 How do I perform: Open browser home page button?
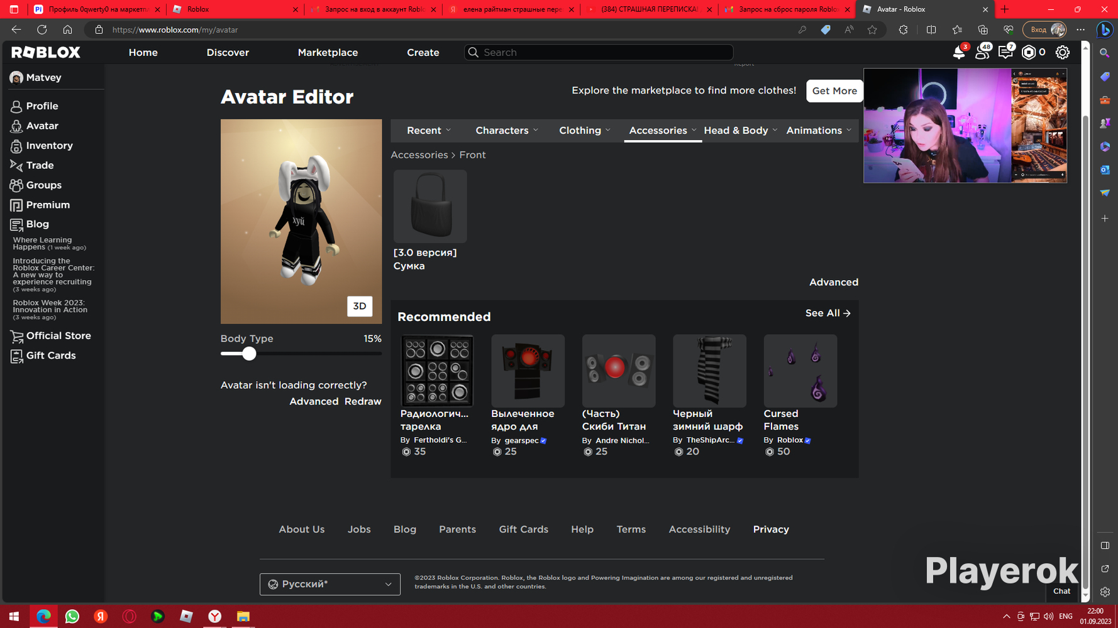pyautogui.click(x=67, y=30)
